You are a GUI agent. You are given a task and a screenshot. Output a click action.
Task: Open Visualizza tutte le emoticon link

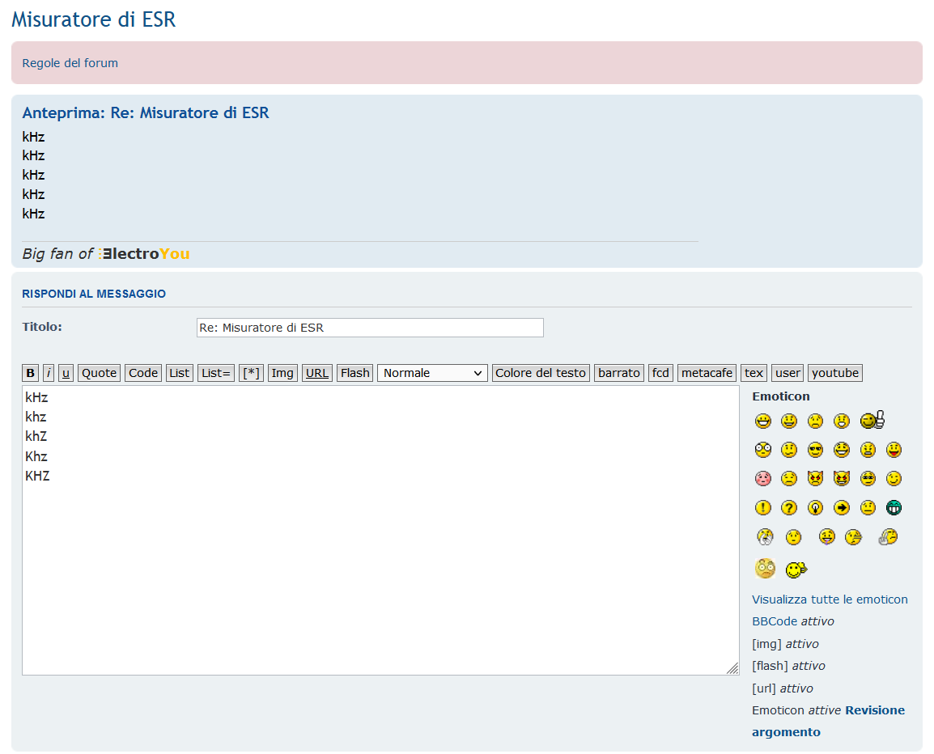[830, 599]
